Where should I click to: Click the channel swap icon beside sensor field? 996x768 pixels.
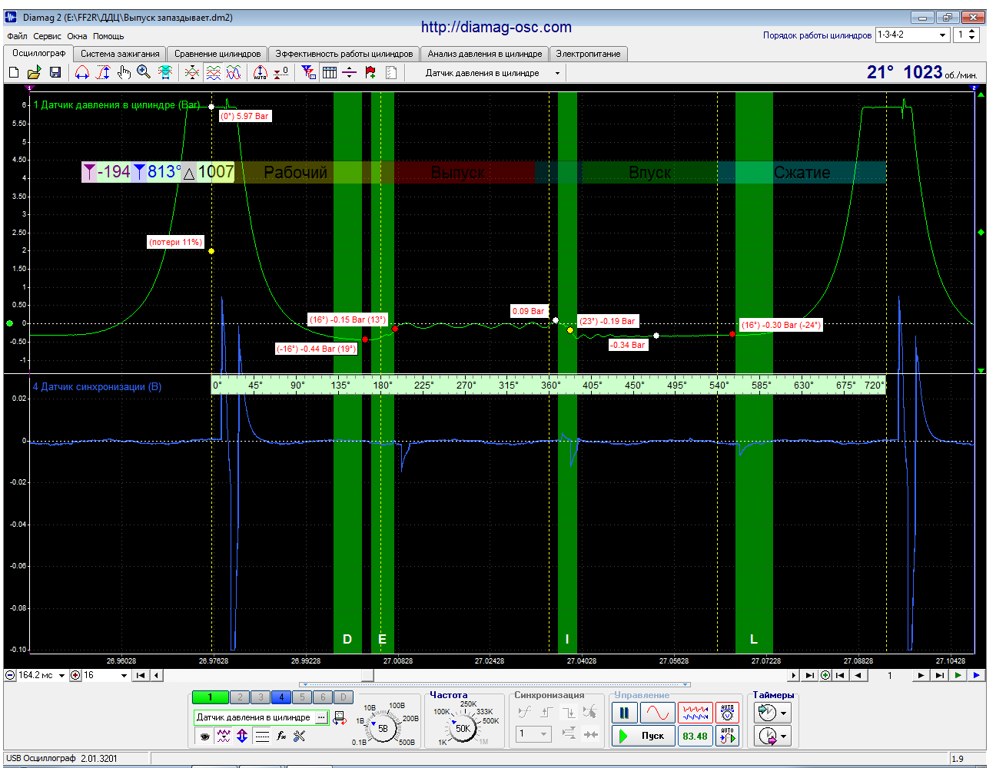point(340,717)
